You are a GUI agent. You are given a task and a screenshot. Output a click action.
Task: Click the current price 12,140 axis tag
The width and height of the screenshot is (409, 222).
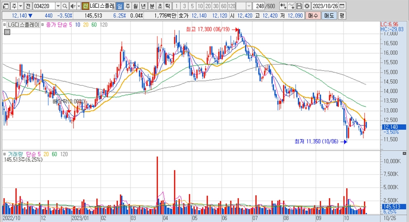(x=394, y=127)
